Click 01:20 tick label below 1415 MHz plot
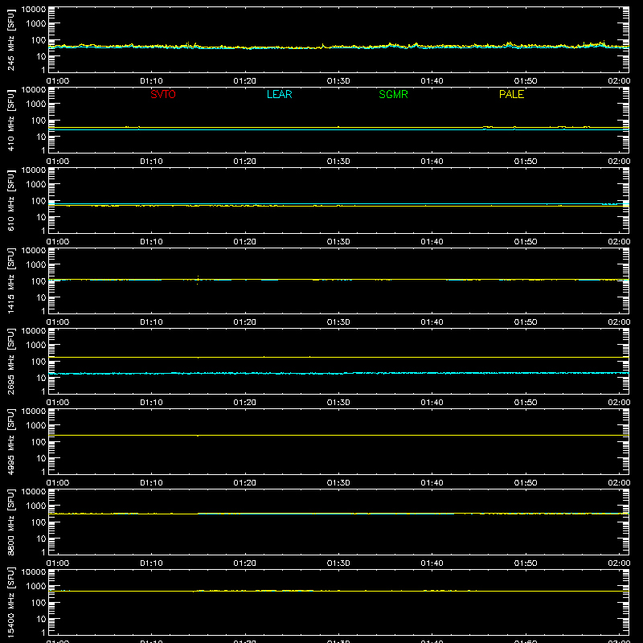The image size is (643, 643). pos(245,322)
